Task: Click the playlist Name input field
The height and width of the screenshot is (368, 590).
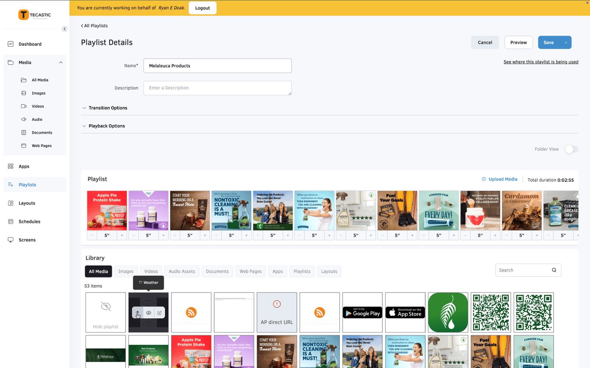Action: [x=217, y=66]
